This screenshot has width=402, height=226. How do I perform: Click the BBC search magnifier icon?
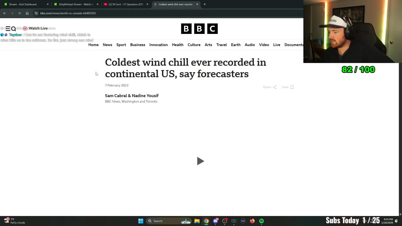14,29
